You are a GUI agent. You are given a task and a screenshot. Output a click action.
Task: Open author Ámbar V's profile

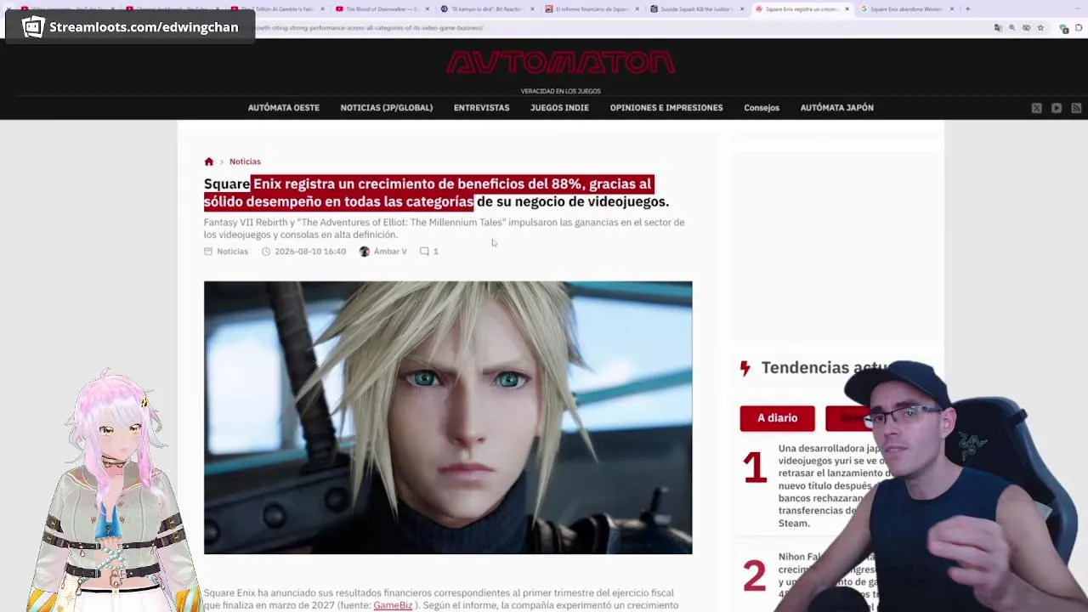click(x=390, y=252)
